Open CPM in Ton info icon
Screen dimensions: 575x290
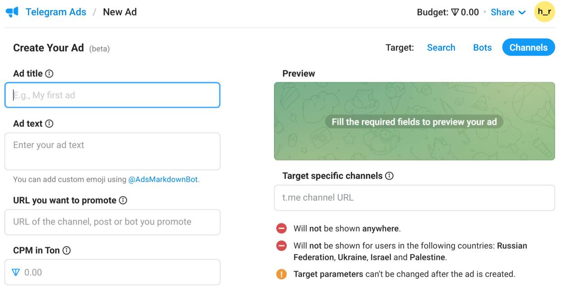point(66,250)
